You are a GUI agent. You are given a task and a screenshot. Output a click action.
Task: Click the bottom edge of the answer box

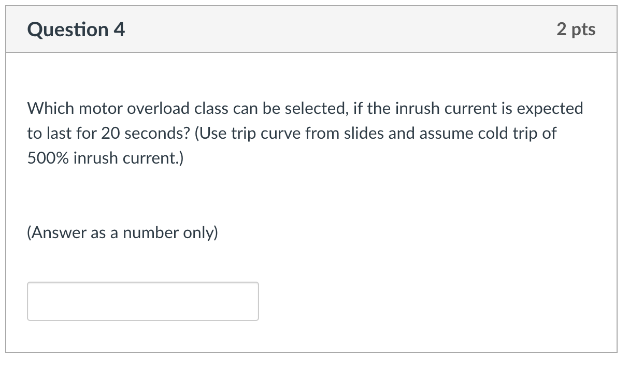(142, 320)
